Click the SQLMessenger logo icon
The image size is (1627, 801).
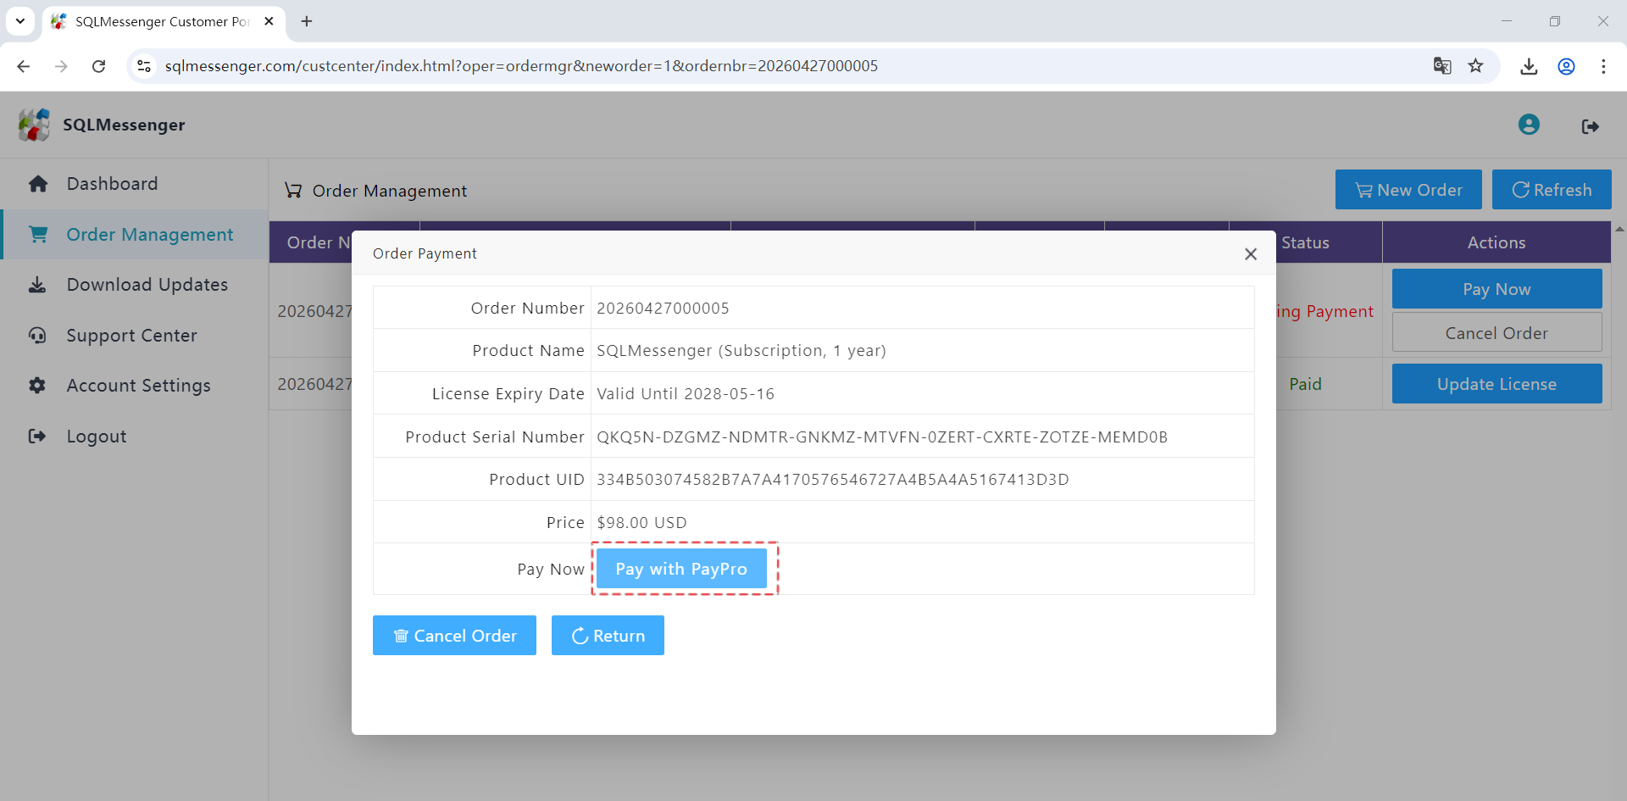click(35, 125)
